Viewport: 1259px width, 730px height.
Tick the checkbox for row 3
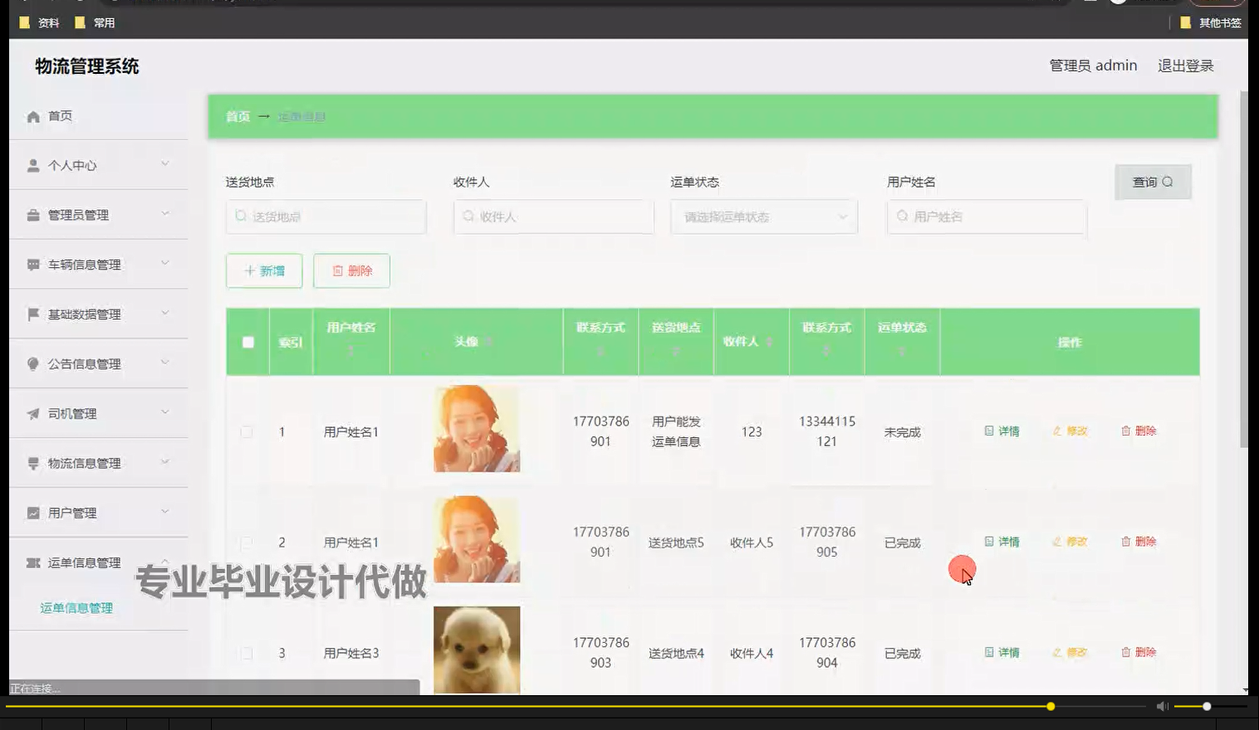[x=247, y=652]
